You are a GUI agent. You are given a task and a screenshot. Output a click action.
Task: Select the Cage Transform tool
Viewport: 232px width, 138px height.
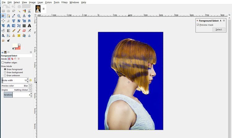pyautogui.click(x=19, y=26)
